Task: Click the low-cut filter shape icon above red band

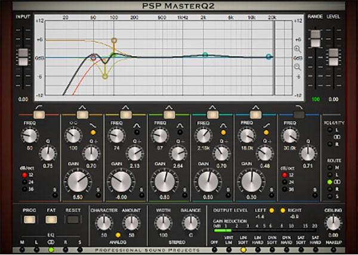Action: click(x=39, y=105)
